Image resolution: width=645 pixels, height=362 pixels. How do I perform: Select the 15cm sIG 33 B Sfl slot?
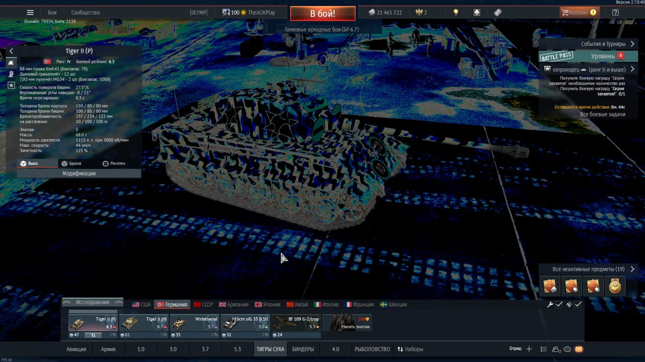(x=246, y=323)
